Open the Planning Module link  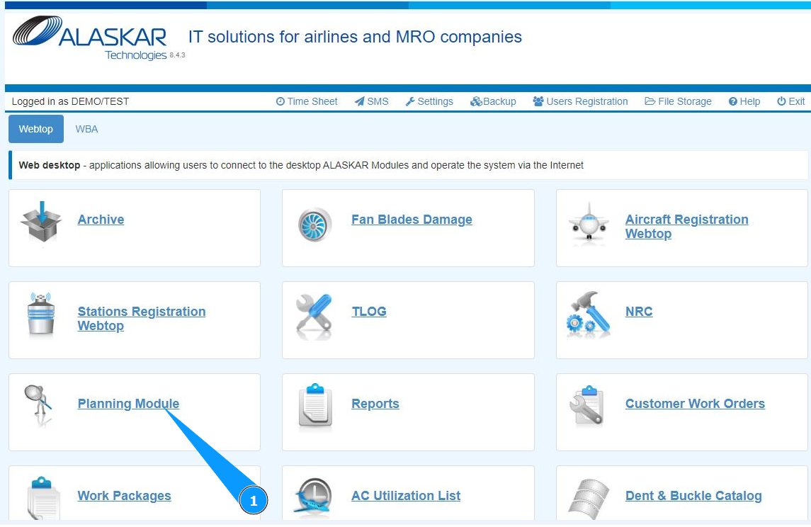[128, 403]
